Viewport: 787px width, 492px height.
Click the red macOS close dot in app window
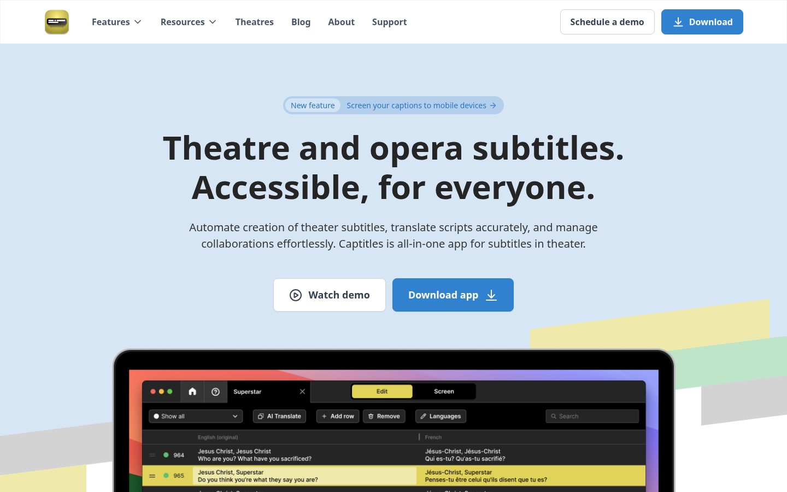(153, 391)
